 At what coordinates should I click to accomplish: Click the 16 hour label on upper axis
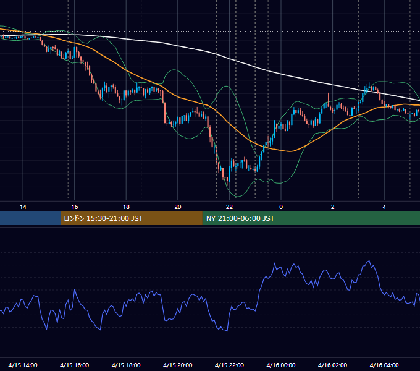[x=75, y=207]
